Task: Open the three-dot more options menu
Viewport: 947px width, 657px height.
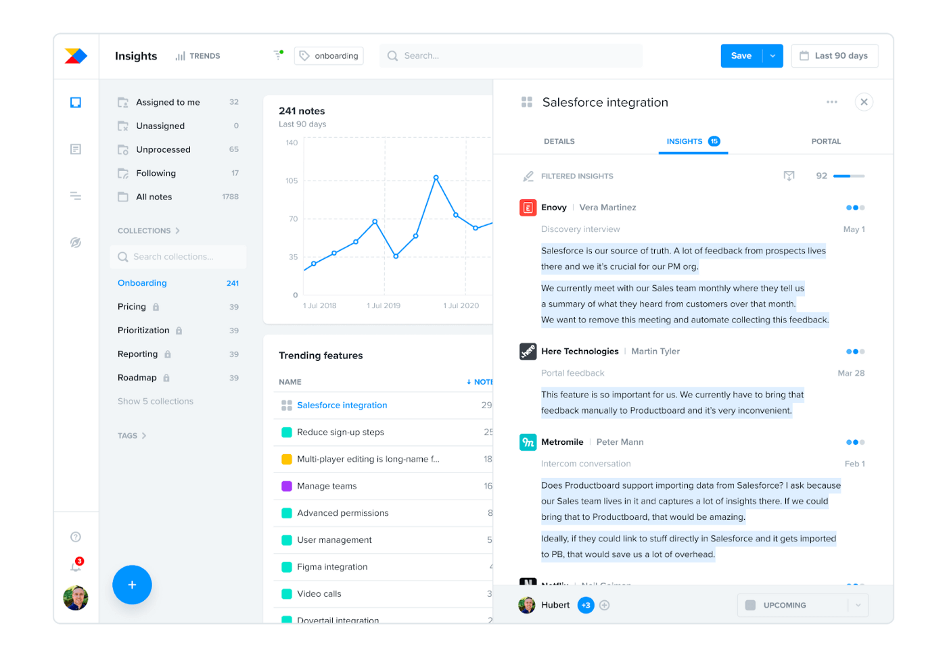Action: (x=832, y=102)
